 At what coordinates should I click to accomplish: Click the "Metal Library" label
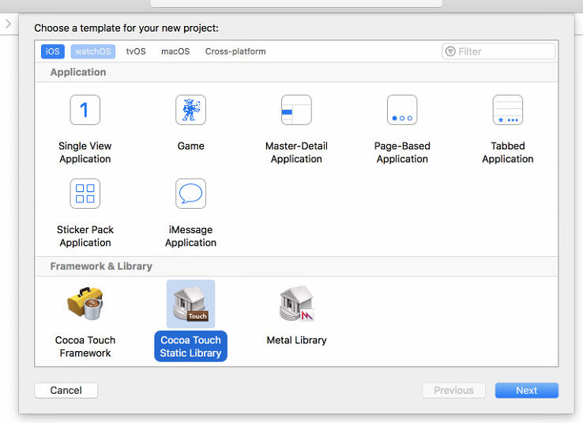296,340
